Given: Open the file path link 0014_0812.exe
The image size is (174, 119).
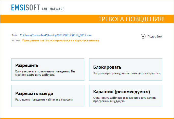Looking at the screenshot, I should click(x=56, y=35).
